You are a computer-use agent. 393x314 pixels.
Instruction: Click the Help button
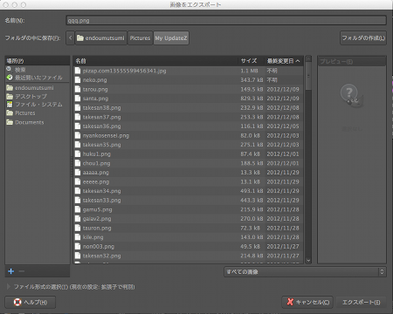[x=31, y=303]
